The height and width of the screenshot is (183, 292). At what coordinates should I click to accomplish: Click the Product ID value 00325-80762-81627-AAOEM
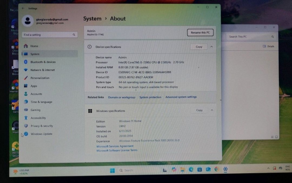coord(136,77)
